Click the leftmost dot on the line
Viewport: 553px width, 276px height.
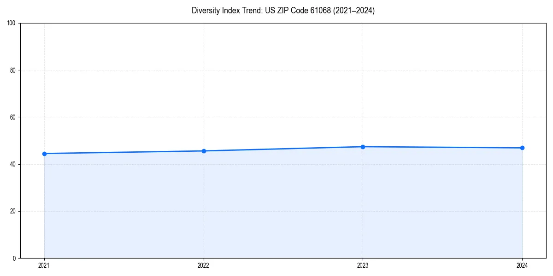tap(44, 153)
